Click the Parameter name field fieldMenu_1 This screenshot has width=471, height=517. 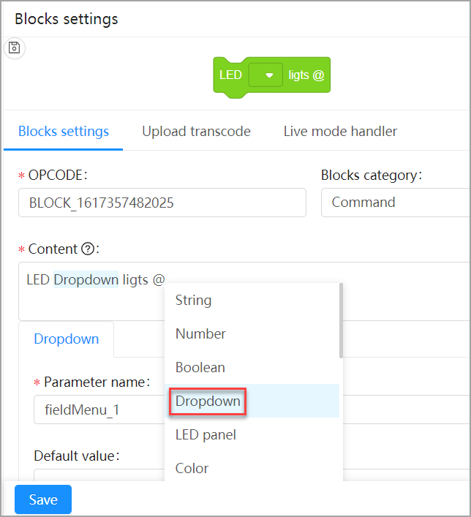coord(99,410)
